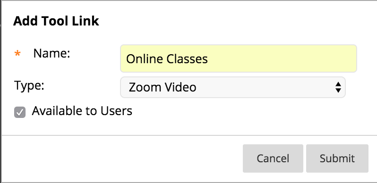Open the Type dropdown showing Zoom Video
The image size is (377, 183).
233,87
